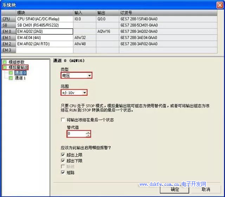The height and width of the screenshot is (197, 225).
Task: Uncheck the 超出上限 alarm checkbox
Action: coord(63,155)
